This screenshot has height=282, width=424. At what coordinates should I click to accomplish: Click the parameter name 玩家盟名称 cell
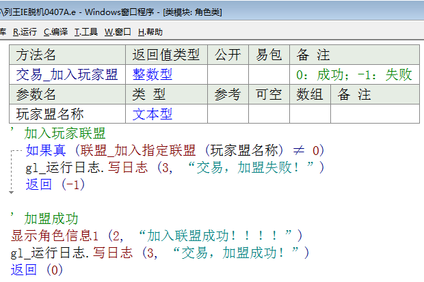coord(68,114)
